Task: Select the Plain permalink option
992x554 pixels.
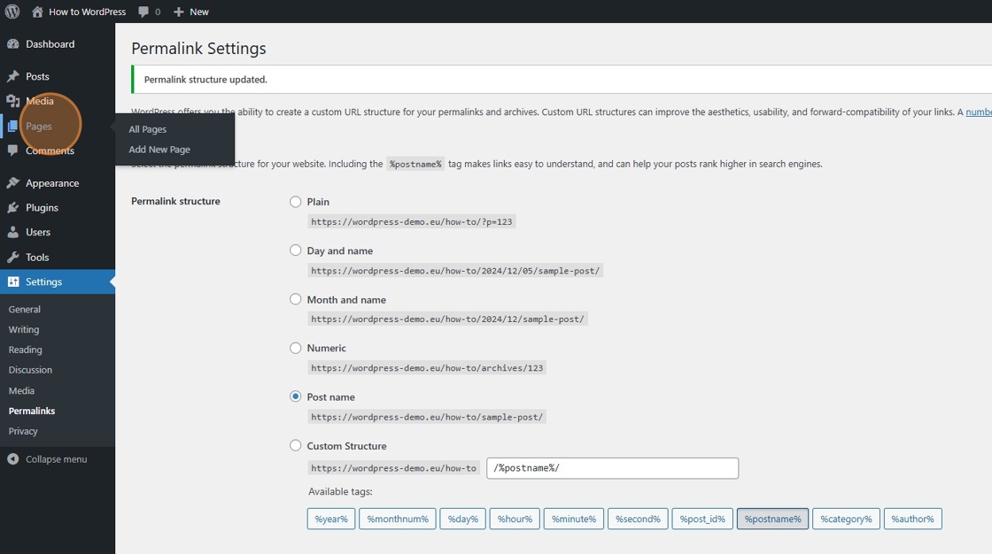Action: click(296, 202)
